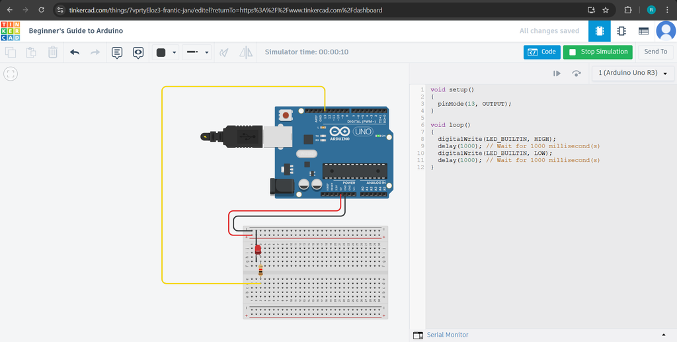Switch to schematic view icon
Image resolution: width=677 pixels, height=342 pixels.
click(621, 31)
